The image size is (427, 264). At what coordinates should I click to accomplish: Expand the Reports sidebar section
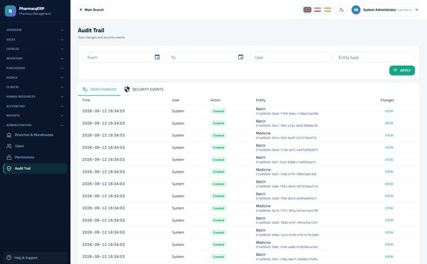(x=35, y=115)
